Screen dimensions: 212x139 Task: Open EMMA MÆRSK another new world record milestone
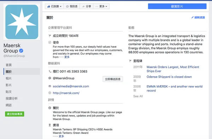175,89
